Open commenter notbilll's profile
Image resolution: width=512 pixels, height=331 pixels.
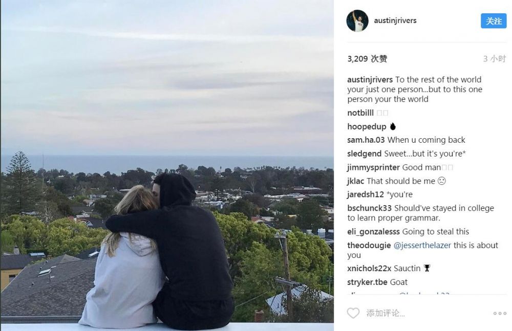click(360, 113)
